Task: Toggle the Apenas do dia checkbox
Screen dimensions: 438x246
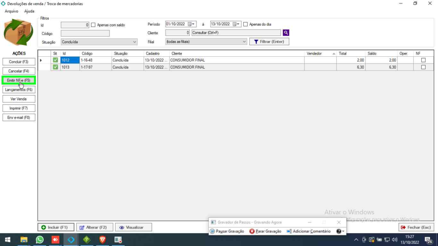Action: click(246, 24)
